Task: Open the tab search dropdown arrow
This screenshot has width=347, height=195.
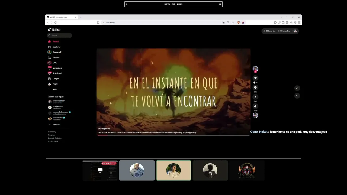Action: click(282, 17)
